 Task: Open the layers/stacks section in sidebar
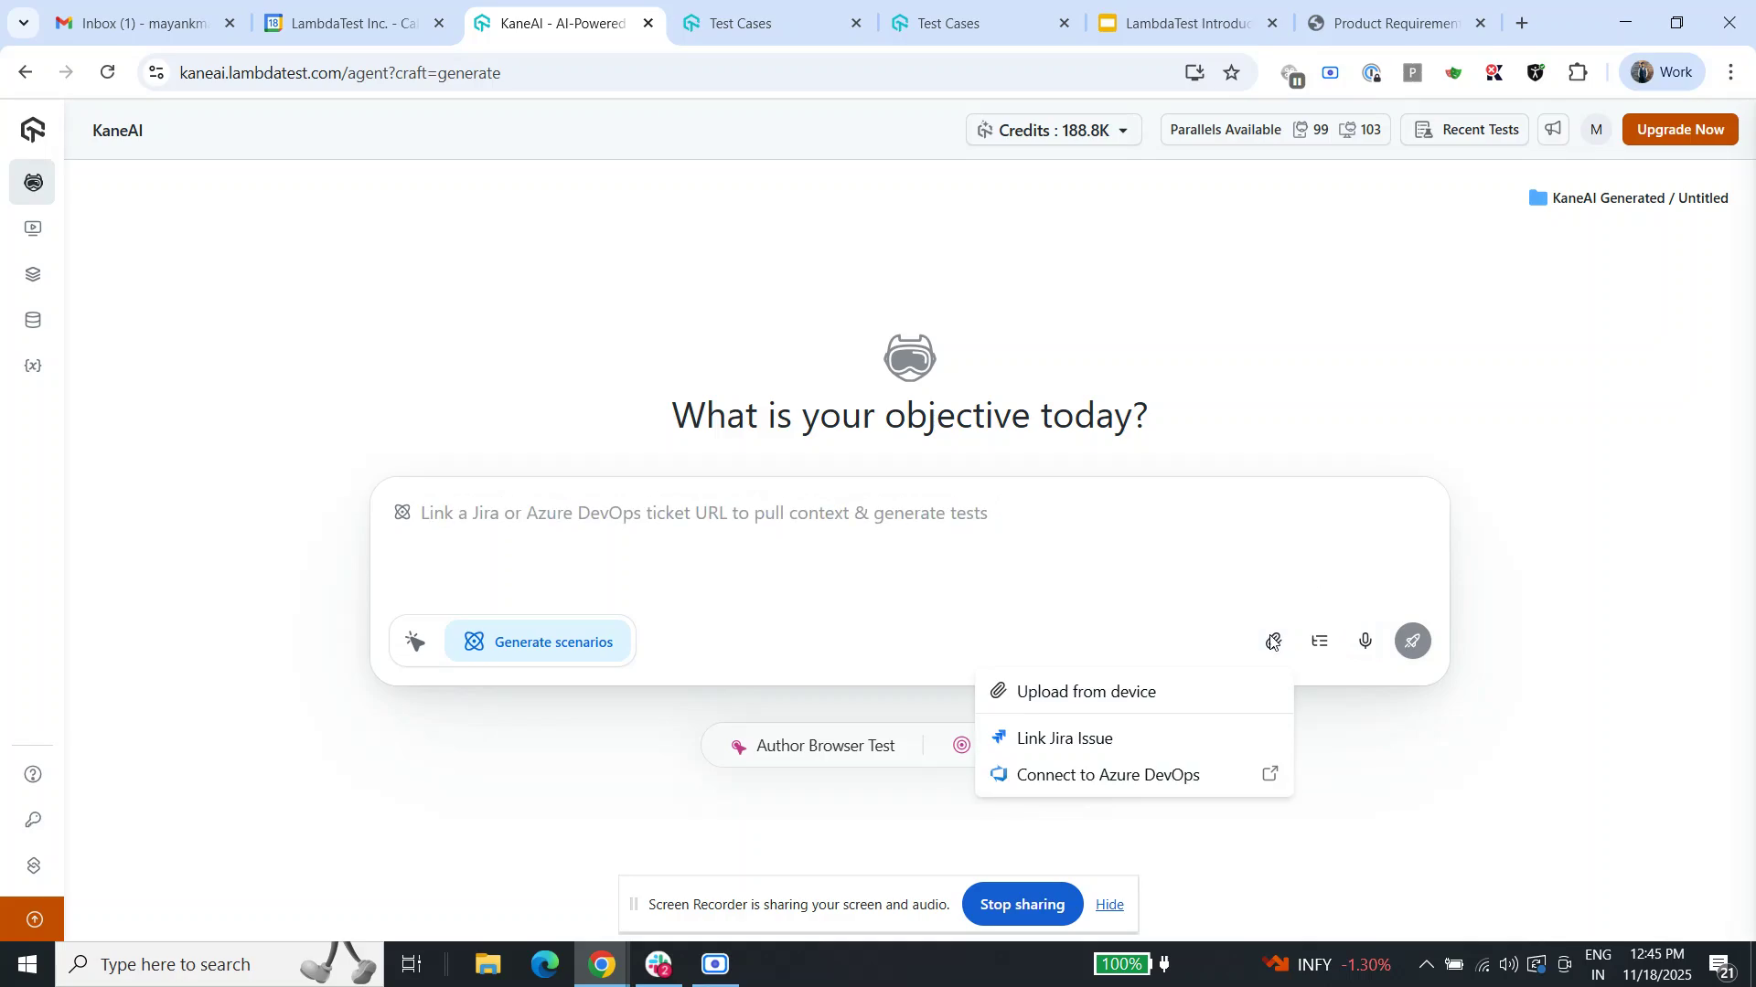[x=32, y=273]
